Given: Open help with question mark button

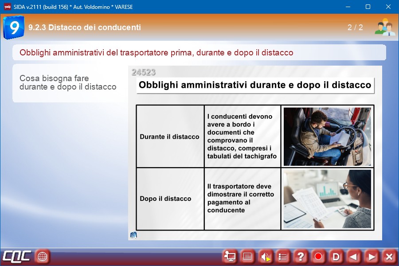Looking at the screenshot, I should 301,256.
